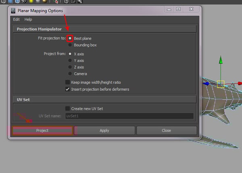Enable Create new UV Set checkbox
The height and width of the screenshot is (173, 242).
tap(68, 108)
